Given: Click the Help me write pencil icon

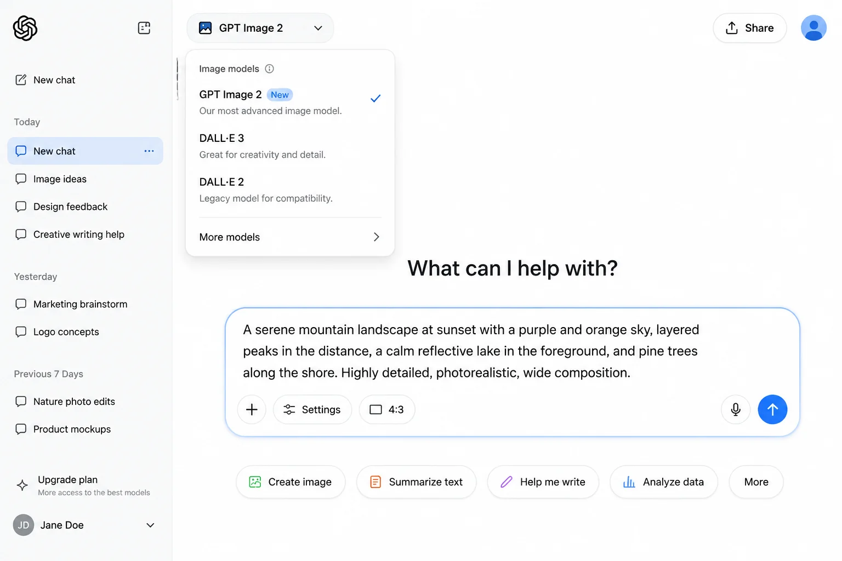Looking at the screenshot, I should pyautogui.click(x=507, y=482).
